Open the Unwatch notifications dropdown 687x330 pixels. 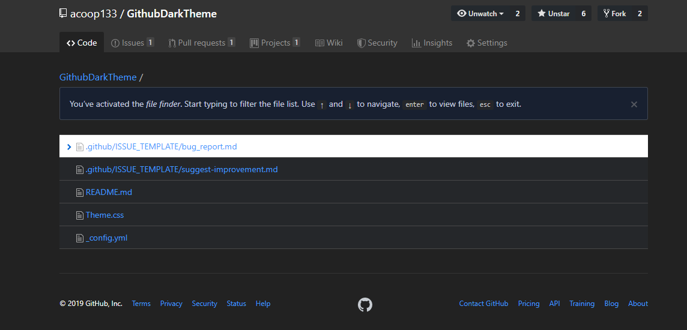coord(480,14)
